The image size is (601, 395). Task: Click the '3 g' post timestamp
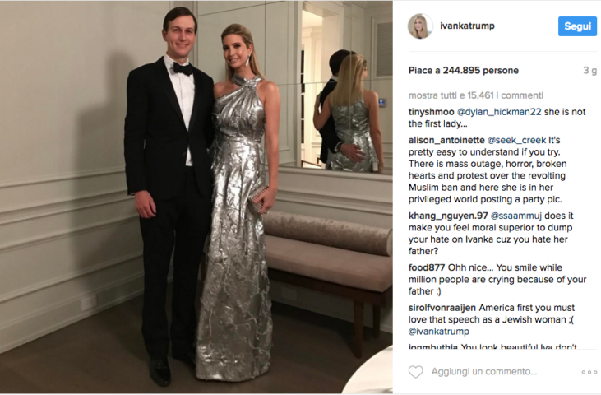[589, 71]
